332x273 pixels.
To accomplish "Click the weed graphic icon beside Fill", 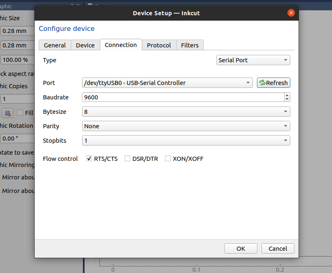I will 7,113.
